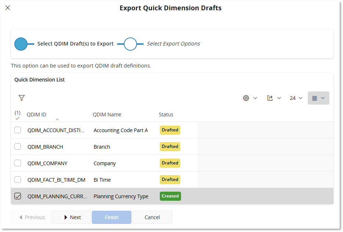Click the Select Export Options step label
Image resolution: width=343 pixels, height=232 pixels.
pyautogui.click(x=173, y=44)
